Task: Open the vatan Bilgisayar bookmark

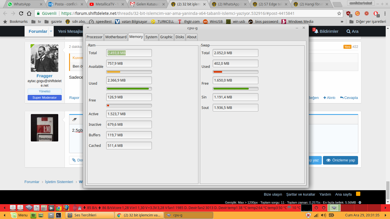Action: 131,22
